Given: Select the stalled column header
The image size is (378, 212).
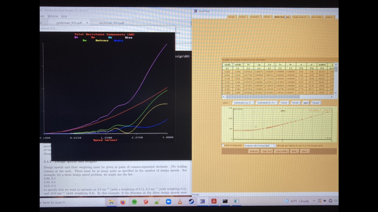Looking at the screenshot, I should pos(322,65).
